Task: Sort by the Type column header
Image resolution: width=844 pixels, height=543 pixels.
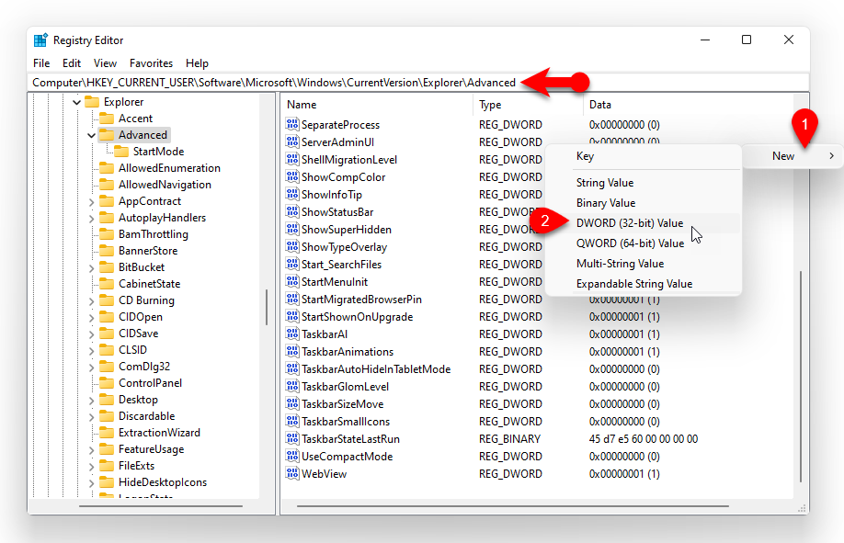Action: click(x=528, y=105)
